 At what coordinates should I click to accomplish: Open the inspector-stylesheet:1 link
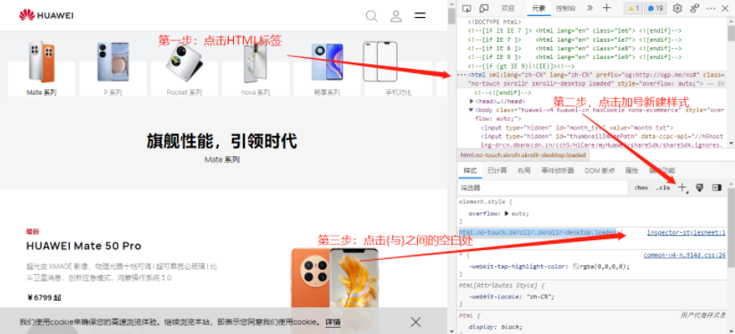click(x=686, y=232)
